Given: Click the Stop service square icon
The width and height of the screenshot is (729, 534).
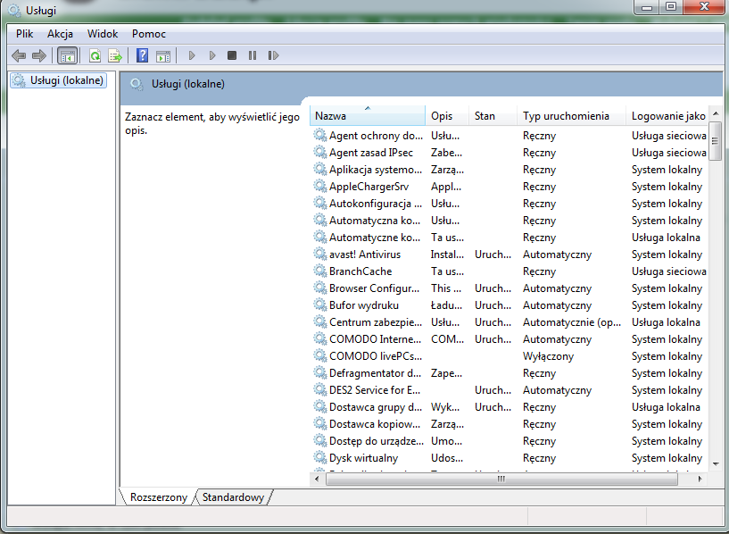Looking at the screenshot, I should (232, 56).
